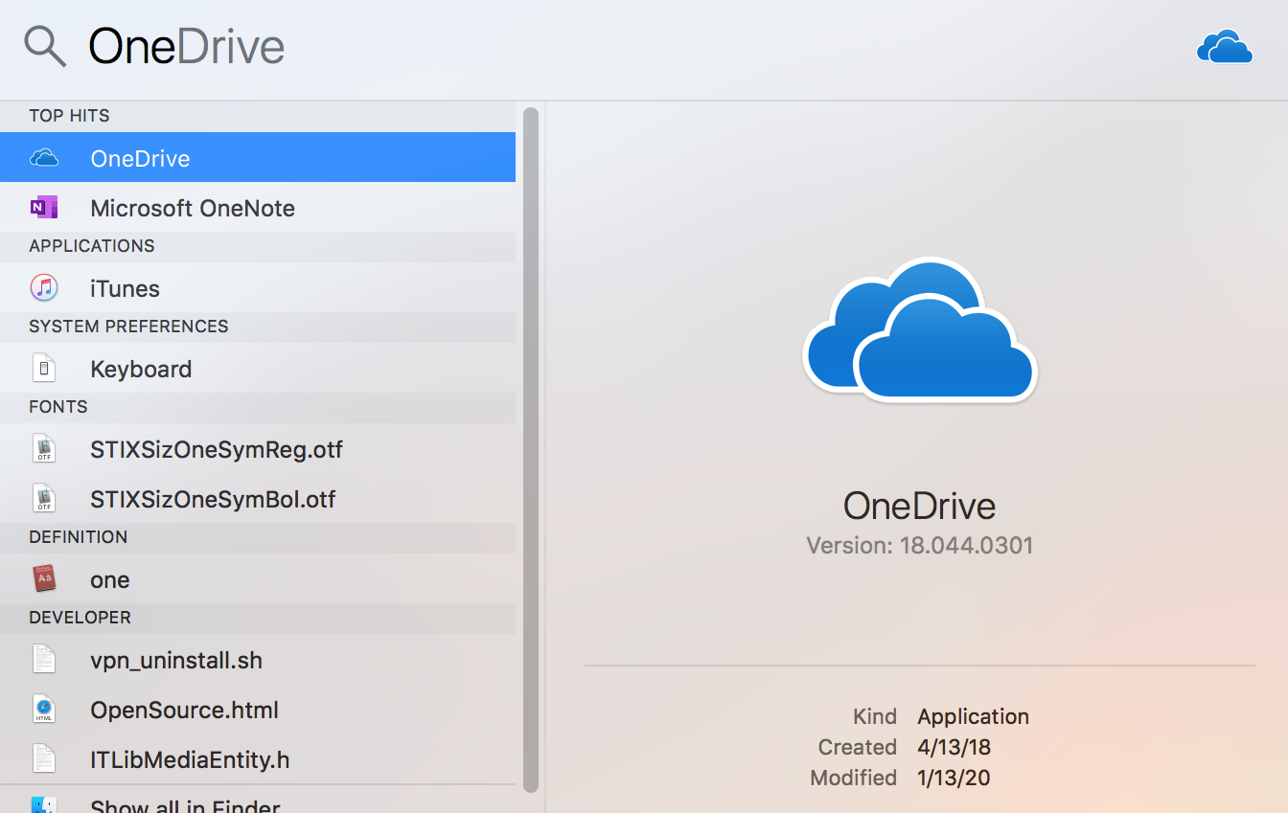Viewport: 1288px width, 813px height.
Task: Click inside the Spotlight search field
Action: pos(383,45)
